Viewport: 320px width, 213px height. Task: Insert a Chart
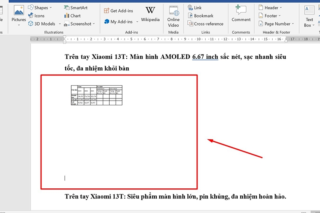pyautogui.click(x=72, y=16)
